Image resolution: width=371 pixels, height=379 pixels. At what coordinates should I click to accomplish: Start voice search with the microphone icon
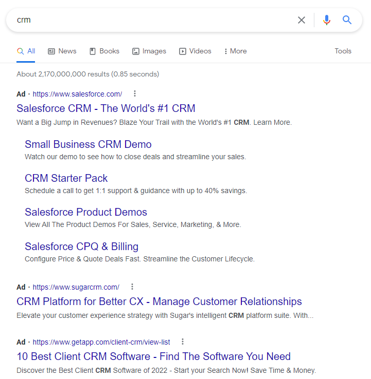point(327,20)
